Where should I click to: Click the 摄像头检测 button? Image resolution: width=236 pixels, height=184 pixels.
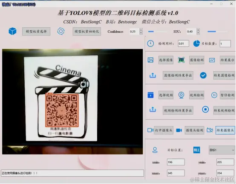coord(194,130)
